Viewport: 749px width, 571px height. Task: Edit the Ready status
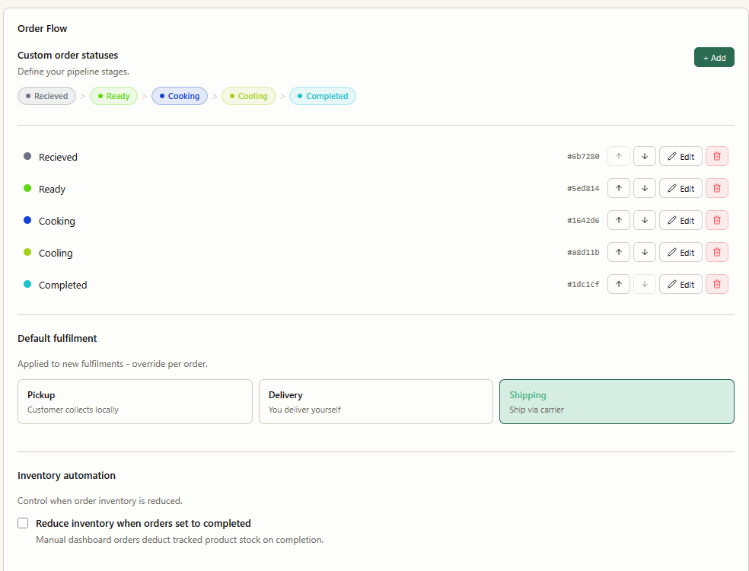point(680,188)
